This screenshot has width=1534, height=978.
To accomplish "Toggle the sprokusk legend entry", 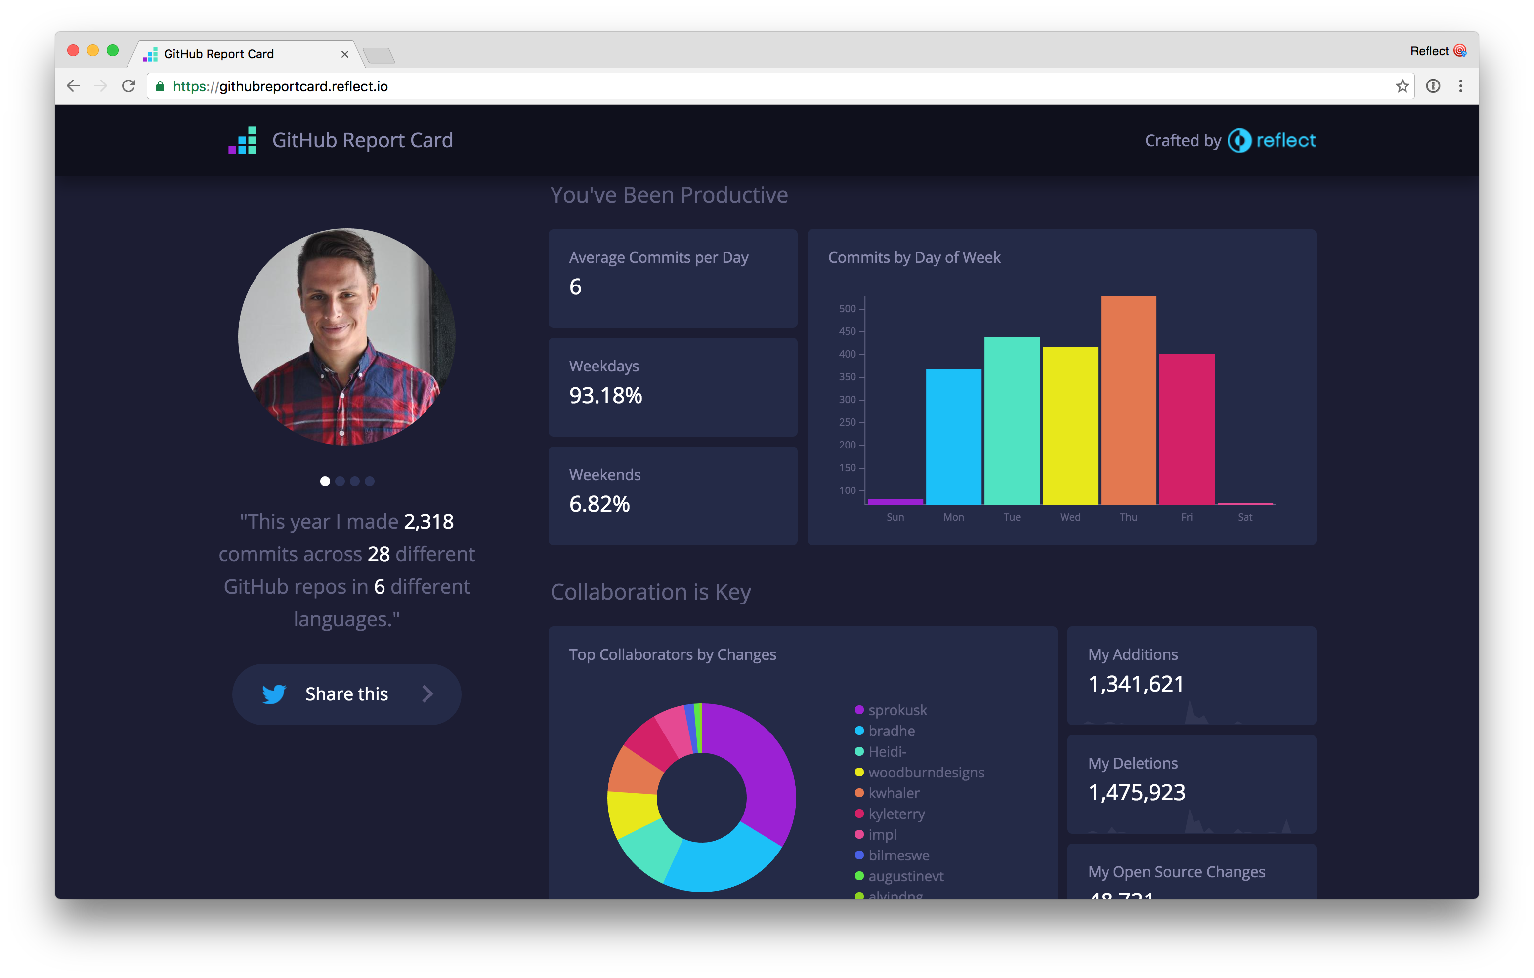I will click(x=897, y=710).
